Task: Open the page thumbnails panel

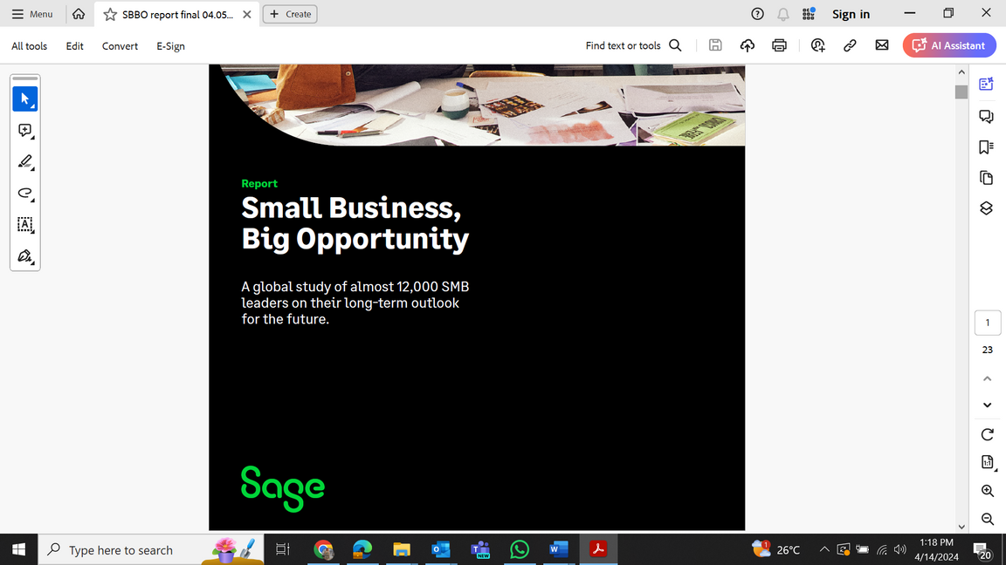Action: (x=986, y=178)
